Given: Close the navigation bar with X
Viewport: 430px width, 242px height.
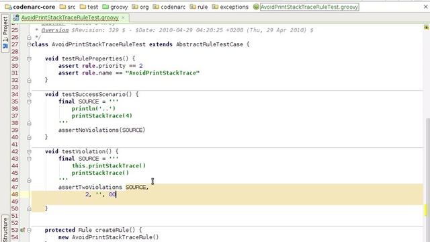Looking at the screenshot, I should [x=425, y=7].
